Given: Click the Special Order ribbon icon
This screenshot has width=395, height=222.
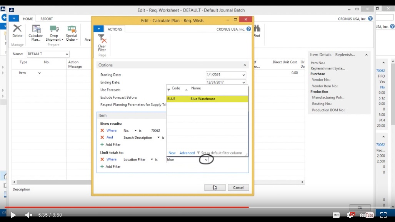Looking at the screenshot, I should click(72, 29).
